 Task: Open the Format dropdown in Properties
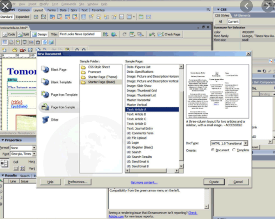coord(34,148)
